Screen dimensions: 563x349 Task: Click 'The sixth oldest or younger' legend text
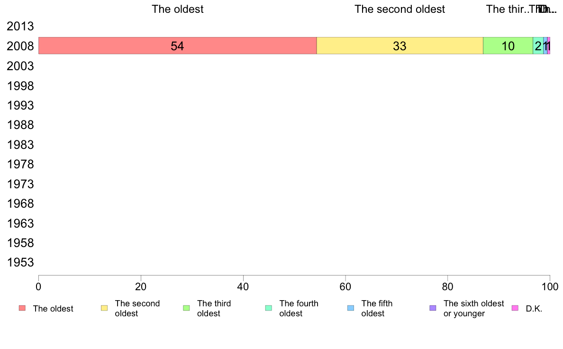tap(473, 308)
